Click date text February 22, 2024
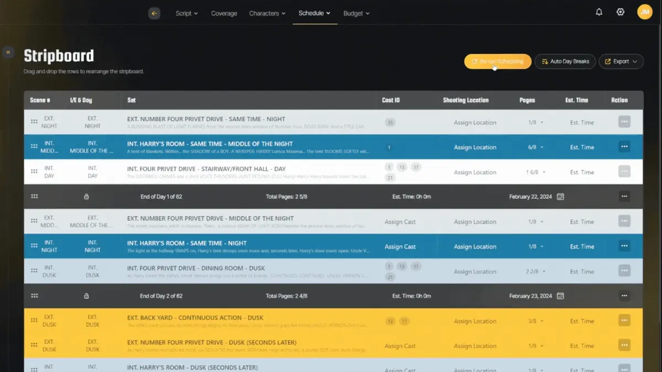Viewport: 662px width, 372px height. click(530, 197)
